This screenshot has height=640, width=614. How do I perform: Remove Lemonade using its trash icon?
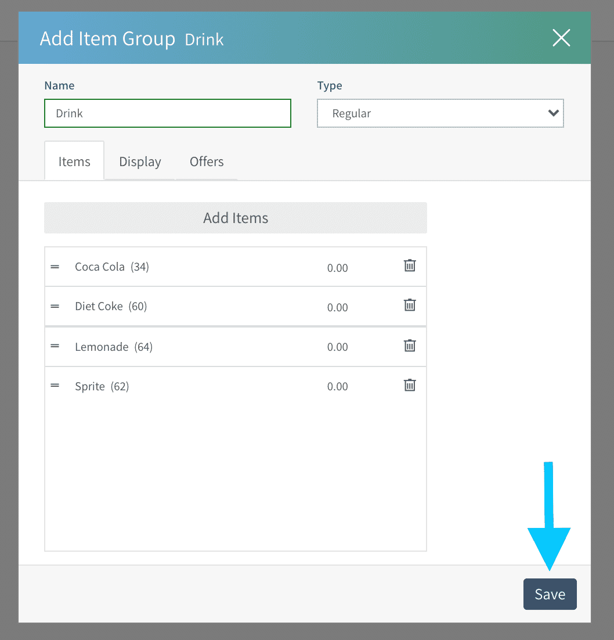pyautogui.click(x=410, y=346)
